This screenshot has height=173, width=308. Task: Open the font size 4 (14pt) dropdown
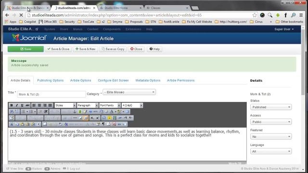click(132, 105)
